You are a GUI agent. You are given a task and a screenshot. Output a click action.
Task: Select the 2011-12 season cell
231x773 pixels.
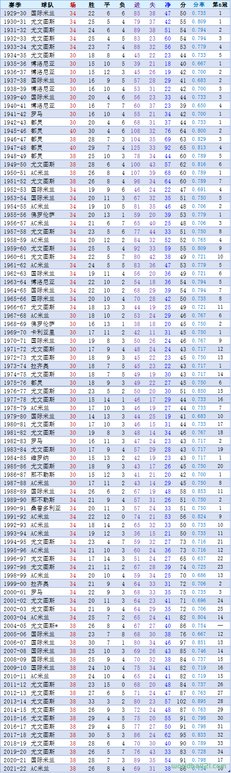(15, 684)
